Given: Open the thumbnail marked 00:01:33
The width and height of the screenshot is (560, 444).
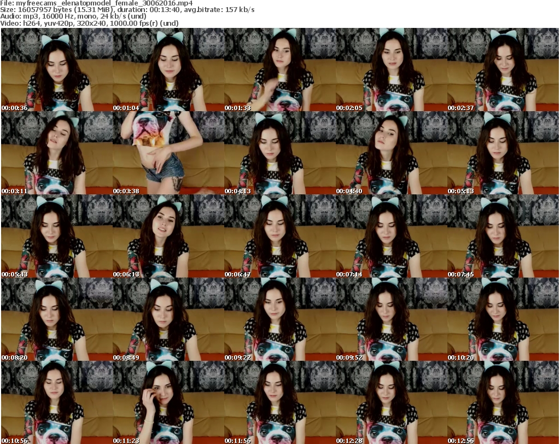Looking at the screenshot, I should [279, 70].
